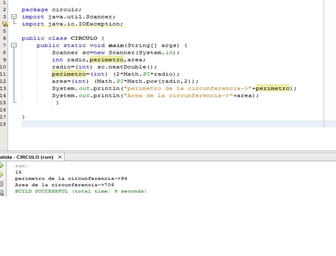The image size is (336, 256).
Task: Rerun with different parameters icon
Action: coord(2,173)
